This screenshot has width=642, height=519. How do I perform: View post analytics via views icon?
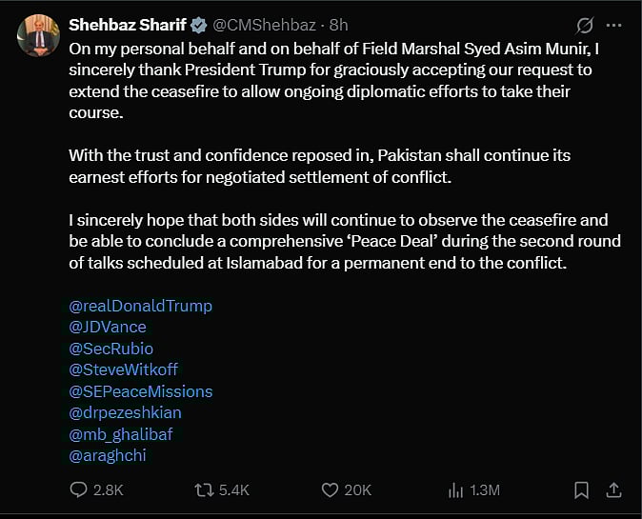pos(455,489)
